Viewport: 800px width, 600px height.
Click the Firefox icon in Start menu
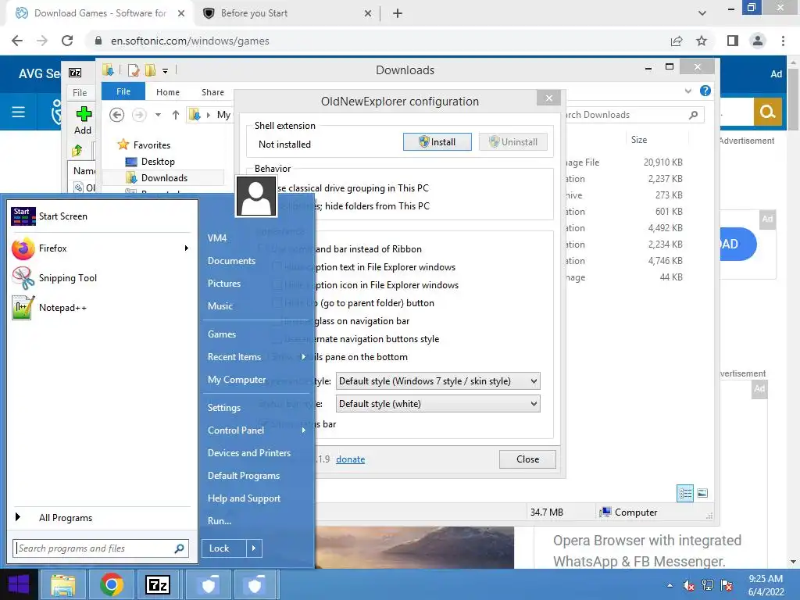(23, 248)
